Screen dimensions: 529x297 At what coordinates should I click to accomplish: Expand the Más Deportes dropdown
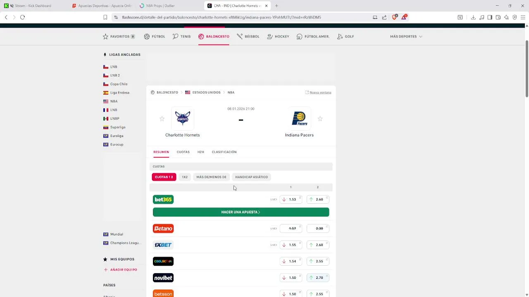tap(406, 37)
